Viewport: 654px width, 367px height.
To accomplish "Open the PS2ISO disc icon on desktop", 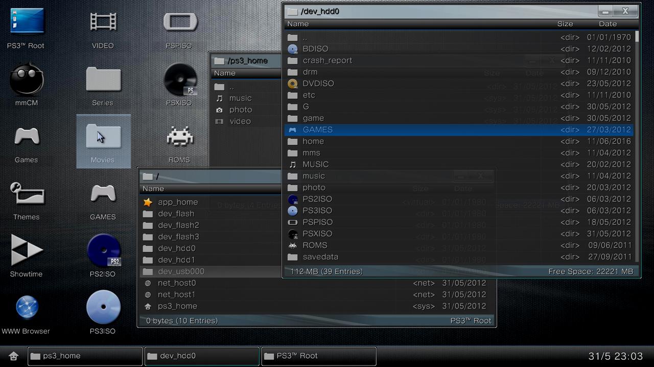I will click(x=103, y=251).
